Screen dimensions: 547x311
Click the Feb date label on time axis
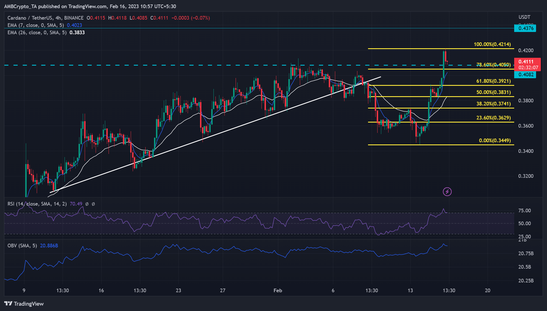[278, 291]
